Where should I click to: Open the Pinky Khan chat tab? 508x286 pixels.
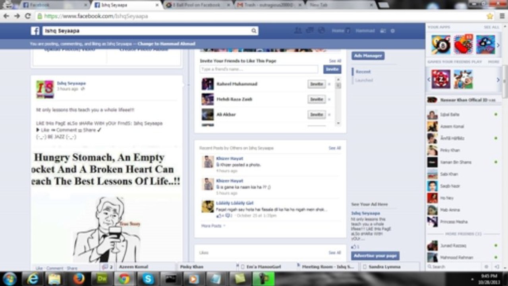point(205,267)
